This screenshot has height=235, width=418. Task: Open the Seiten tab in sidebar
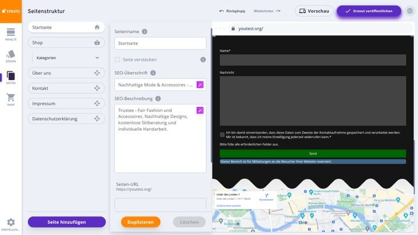[x=10, y=78]
